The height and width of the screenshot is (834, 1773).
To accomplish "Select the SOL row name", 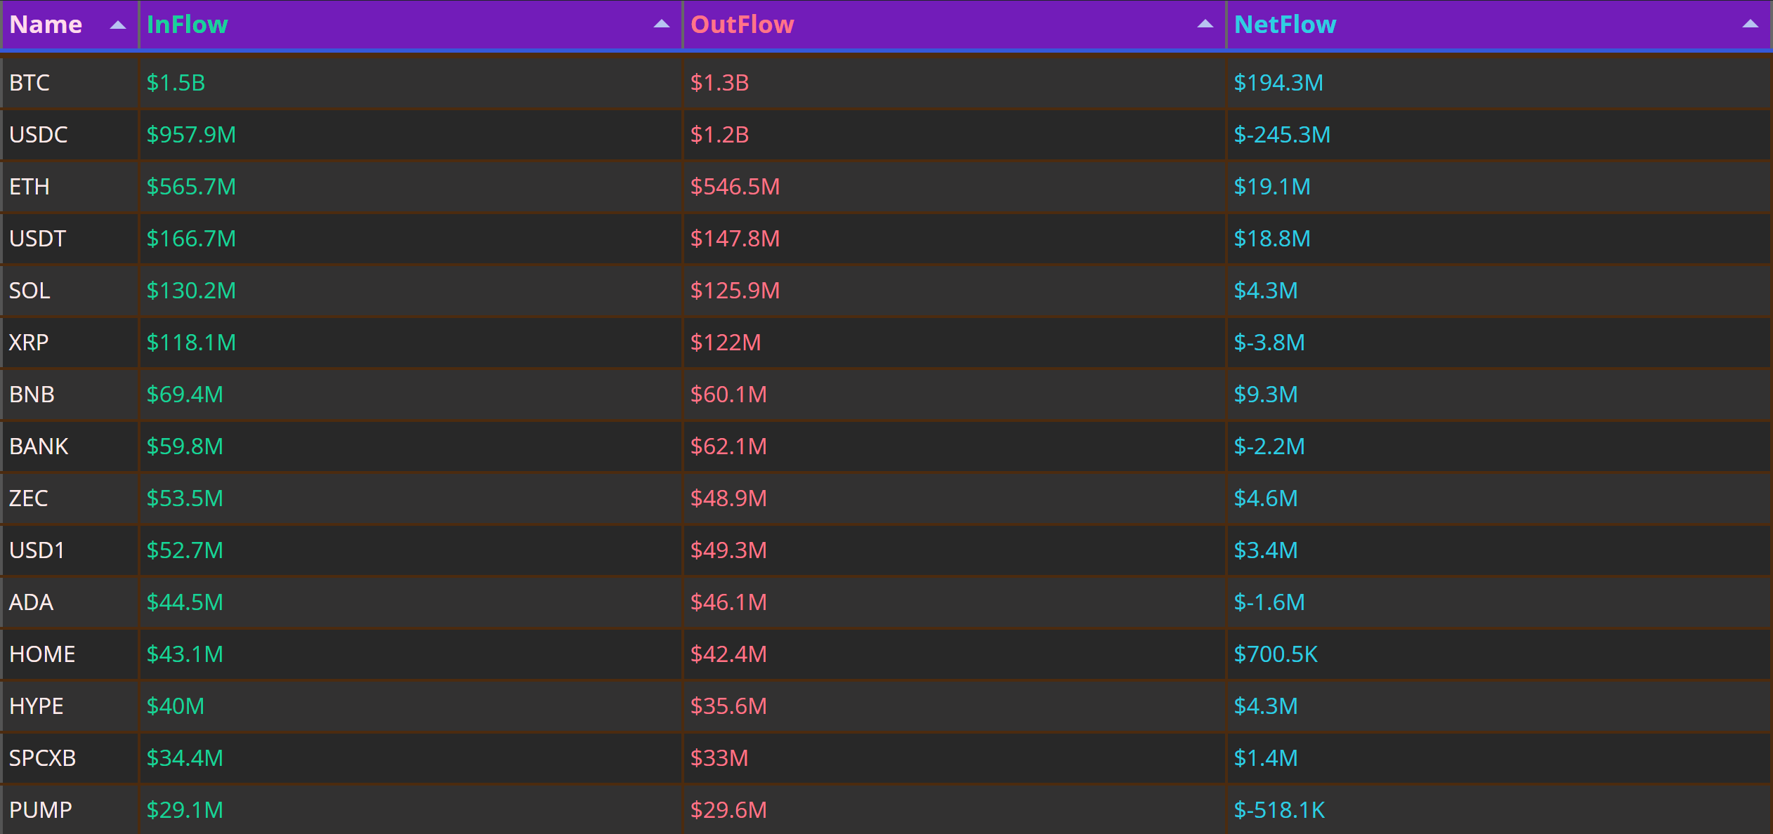I will coord(30,291).
